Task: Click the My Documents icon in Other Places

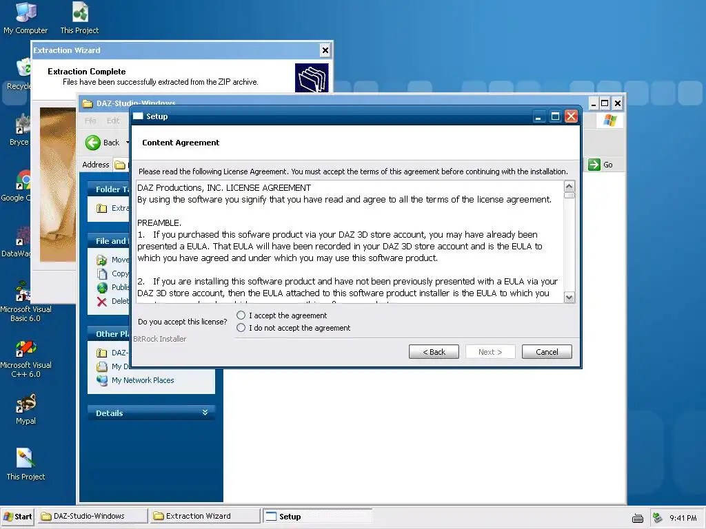Action: [102, 366]
